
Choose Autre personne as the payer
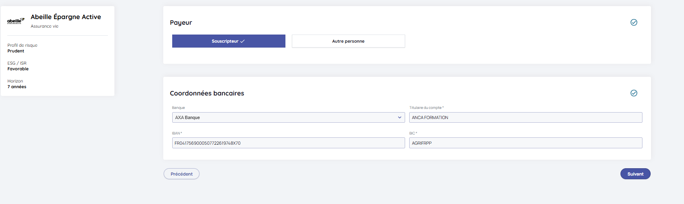pyautogui.click(x=348, y=41)
